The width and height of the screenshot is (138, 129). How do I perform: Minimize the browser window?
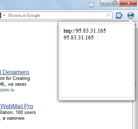point(105,3)
